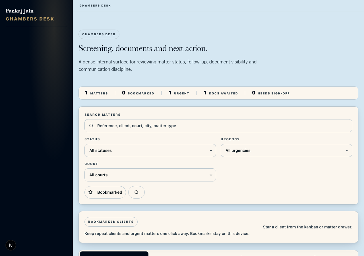Click the Chambers Desk pill above heading

click(99, 34)
